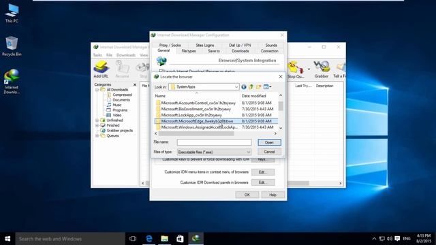
Task: Show hidden tray icons chevron
Action: (374, 239)
